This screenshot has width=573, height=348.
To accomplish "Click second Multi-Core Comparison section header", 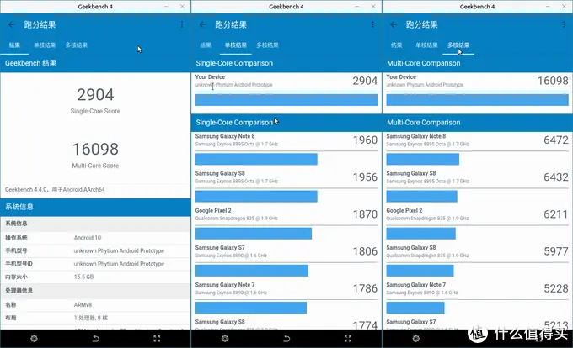I will [477, 123].
